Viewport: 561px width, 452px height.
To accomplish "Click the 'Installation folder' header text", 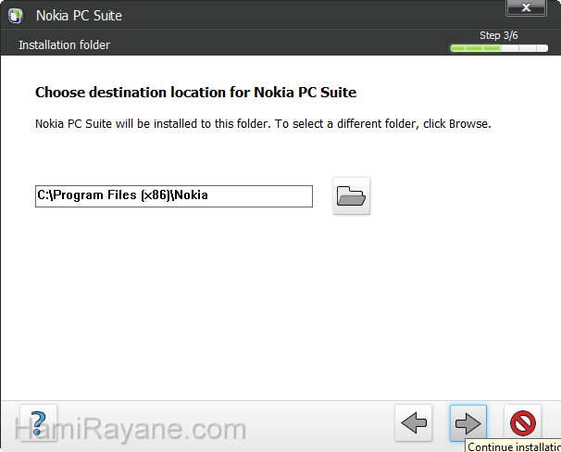I will click(65, 45).
